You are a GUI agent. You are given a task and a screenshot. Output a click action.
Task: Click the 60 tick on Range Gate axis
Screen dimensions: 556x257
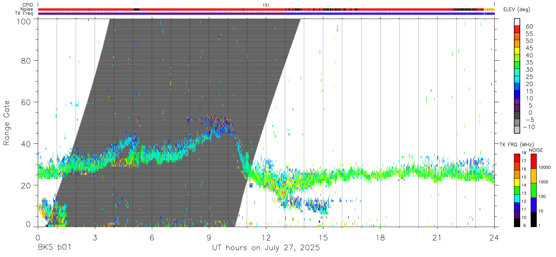[x=26, y=102]
